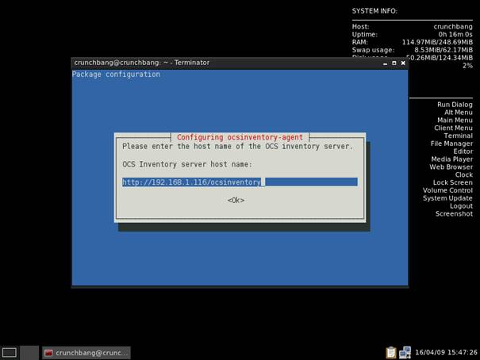Click 'Main Menu' shortcut text
This screenshot has width=480, height=360.
coord(455,121)
